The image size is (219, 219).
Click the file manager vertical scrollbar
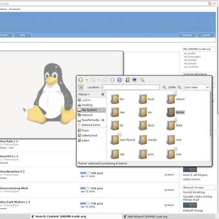(x=211, y=114)
